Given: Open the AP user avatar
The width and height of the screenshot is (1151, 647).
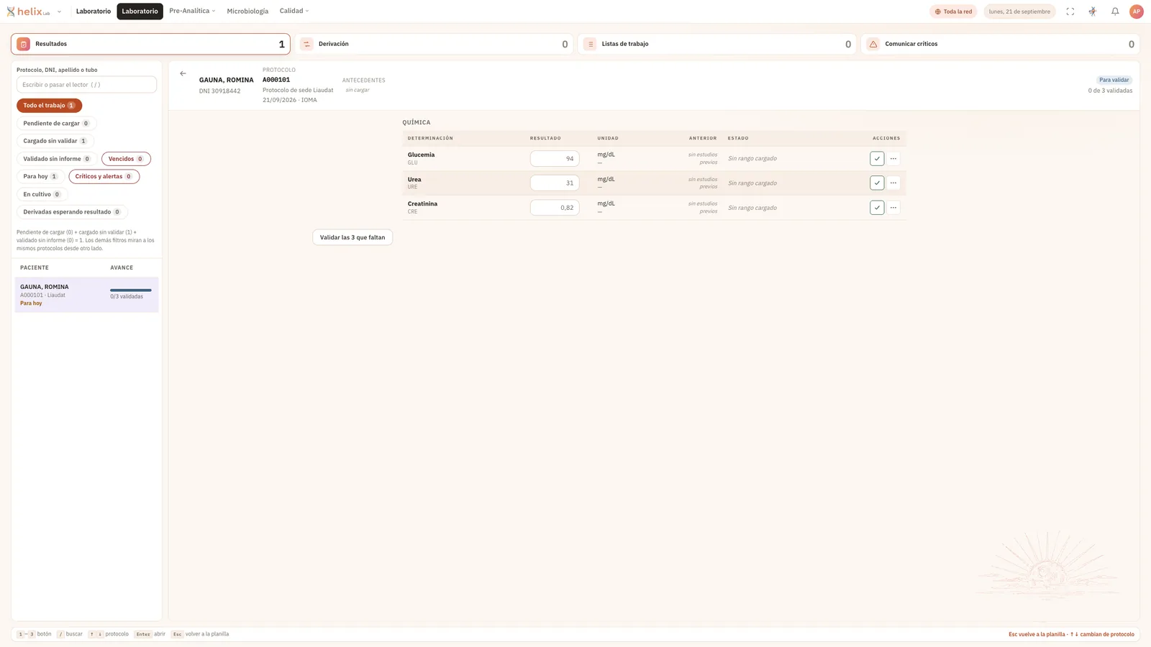Looking at the screenshot, I should point(1137,12).
